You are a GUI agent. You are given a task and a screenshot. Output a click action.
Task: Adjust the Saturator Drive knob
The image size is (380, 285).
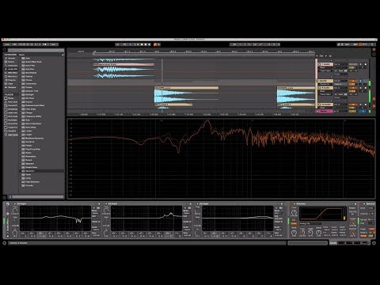[x=294, y=212]
